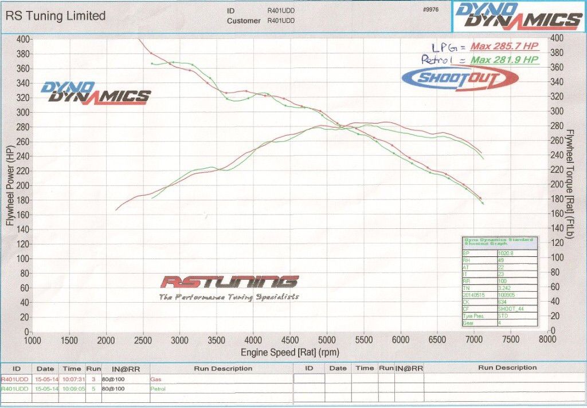Select the Tyre Pres. value STD
The height and width of the screenshot is (408, 587).
click(518, 316)
